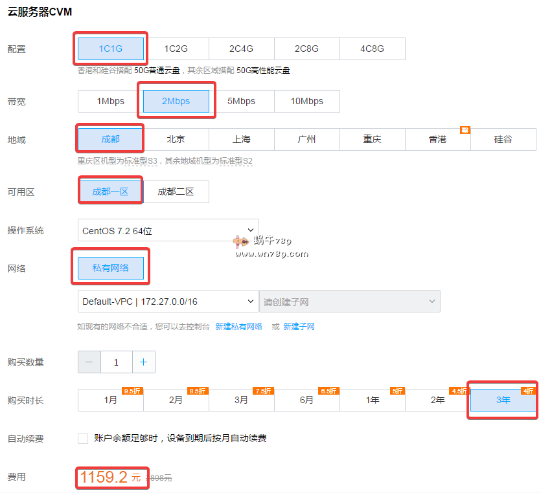Click the 新建子网 link
Screen dimensions: 541x493
tap(299, 327)
